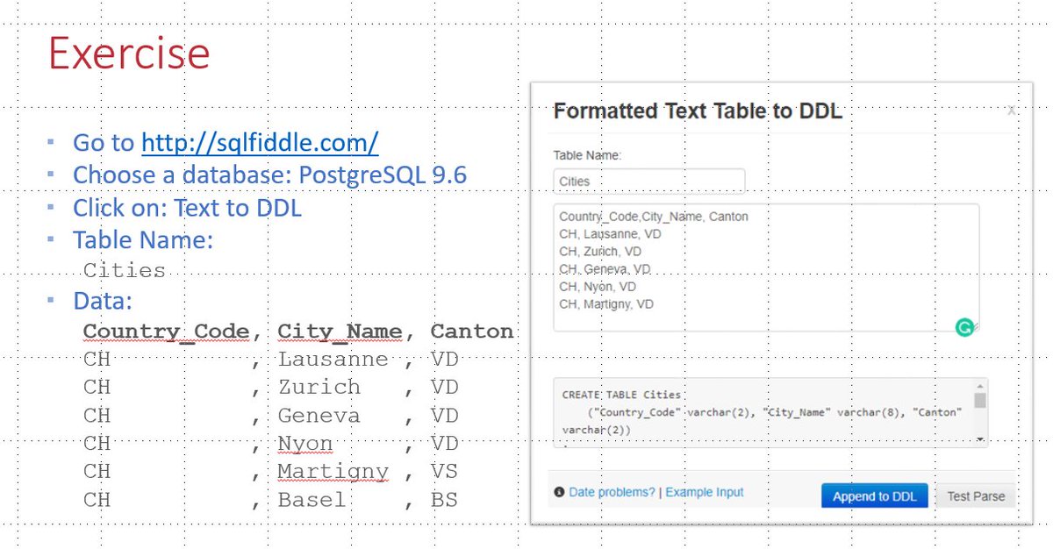
Task: Click the 'CH, Martigny, VD' line in textarea
Action: click(606, 304)
